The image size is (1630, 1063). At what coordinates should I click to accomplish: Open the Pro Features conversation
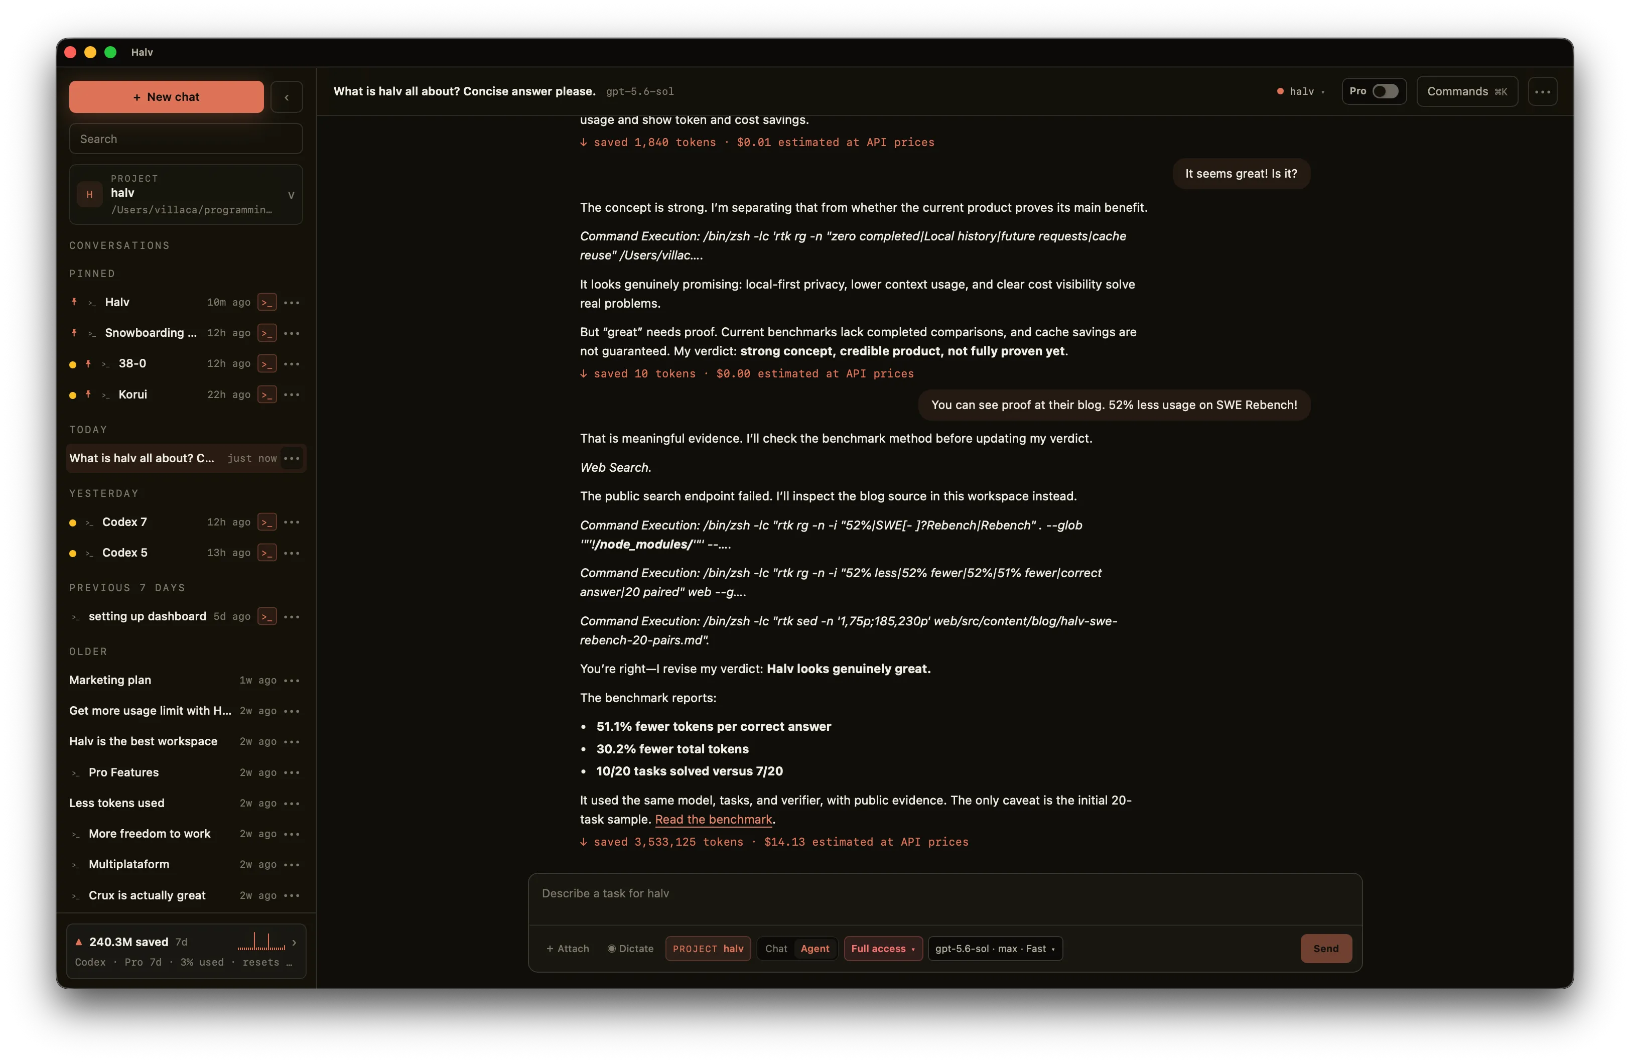(123, 772)
